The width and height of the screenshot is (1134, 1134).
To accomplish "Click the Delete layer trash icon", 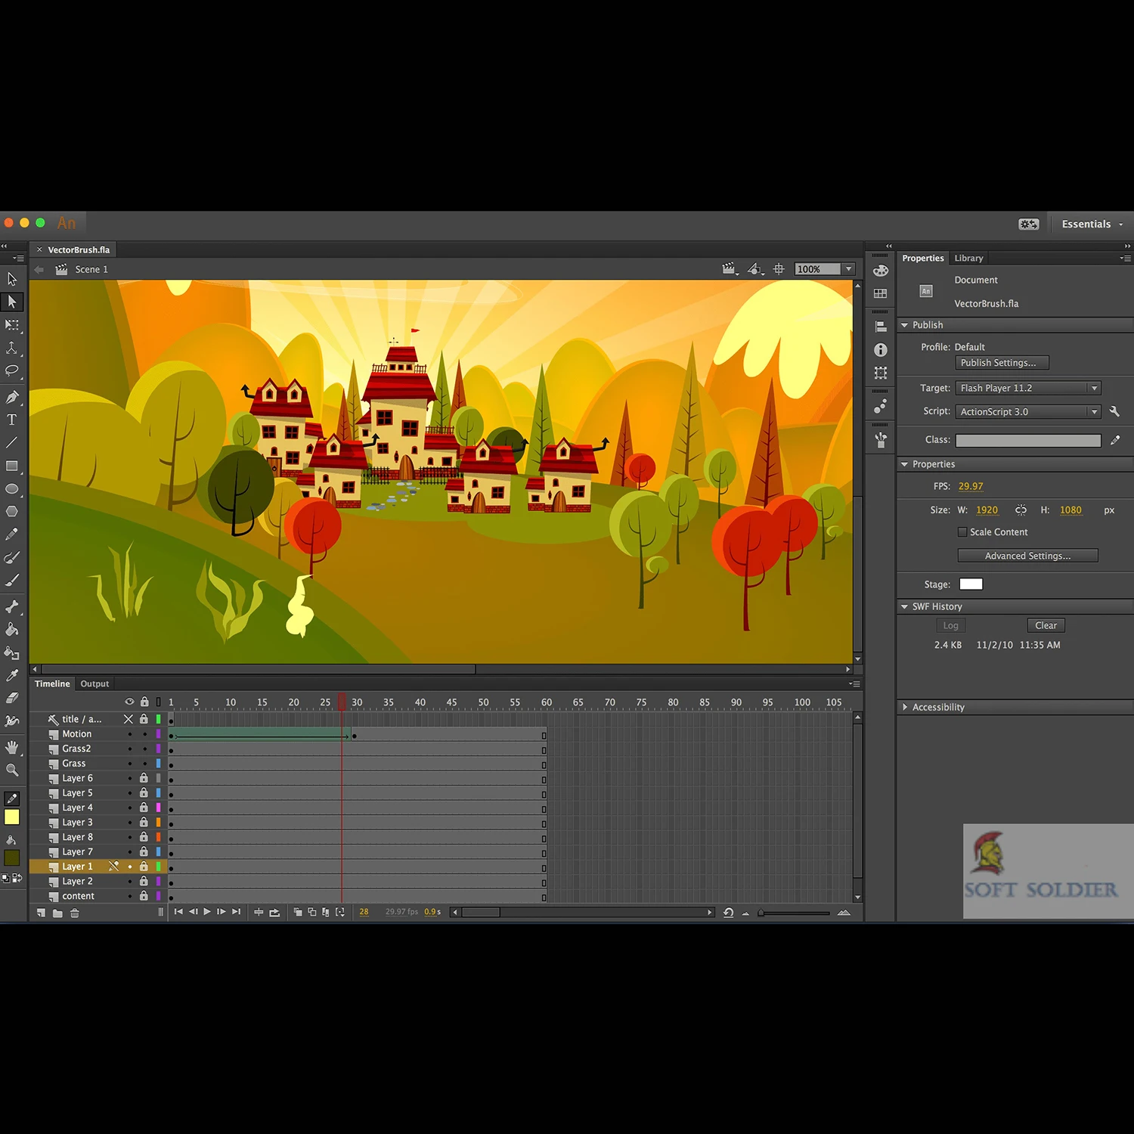I will pos(74,913).
